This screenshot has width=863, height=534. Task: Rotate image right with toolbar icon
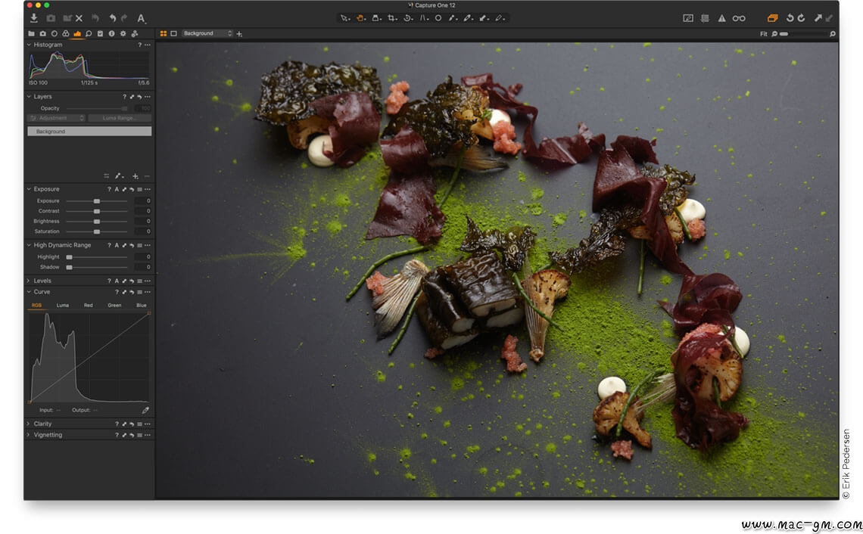tap(802, 18)
